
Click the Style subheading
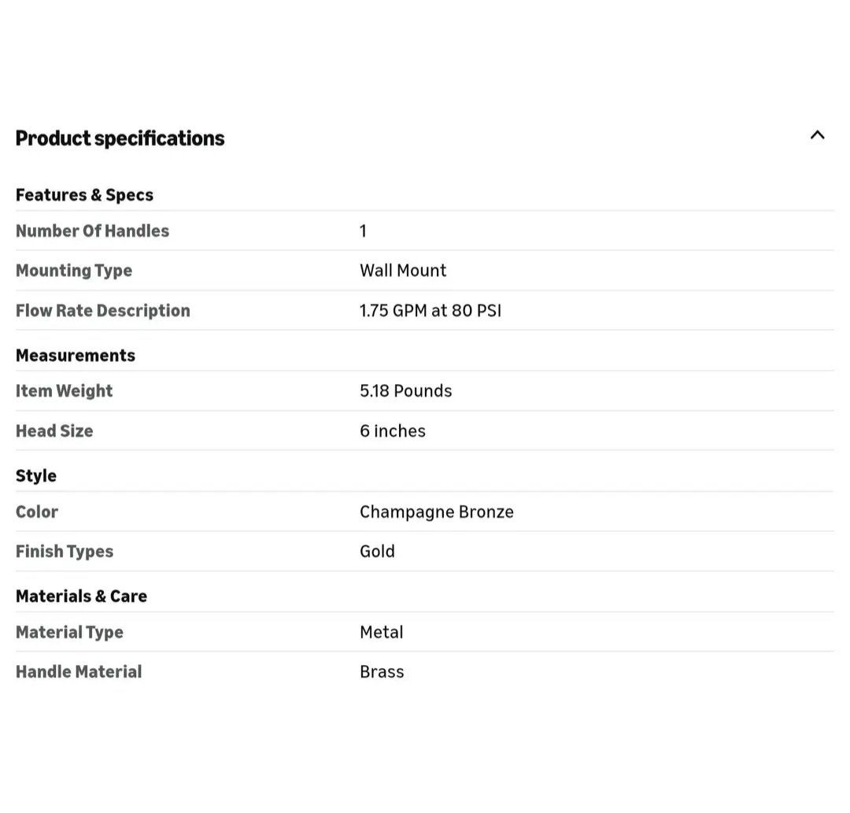point(36,475)
